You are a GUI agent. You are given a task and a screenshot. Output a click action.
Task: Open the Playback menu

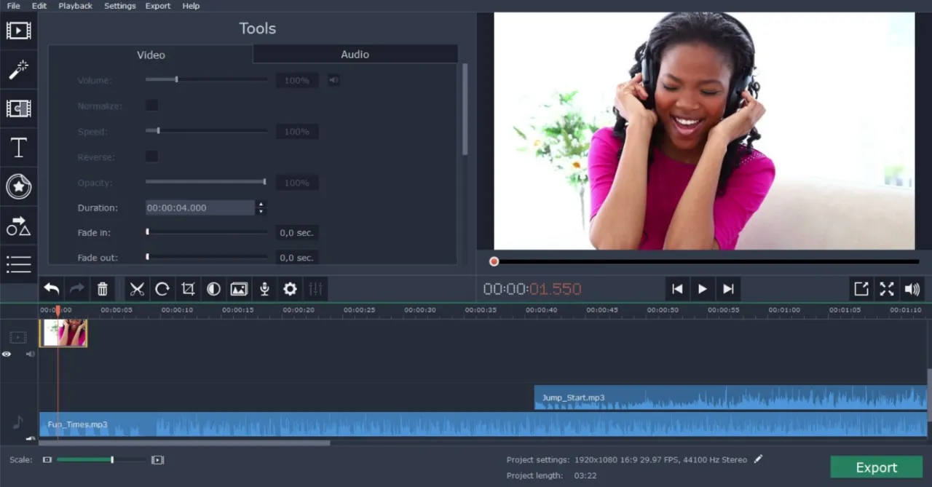click(75, 6)
